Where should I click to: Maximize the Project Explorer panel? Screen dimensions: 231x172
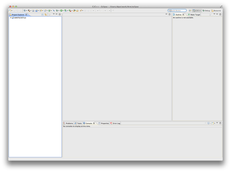coord(60,15)
